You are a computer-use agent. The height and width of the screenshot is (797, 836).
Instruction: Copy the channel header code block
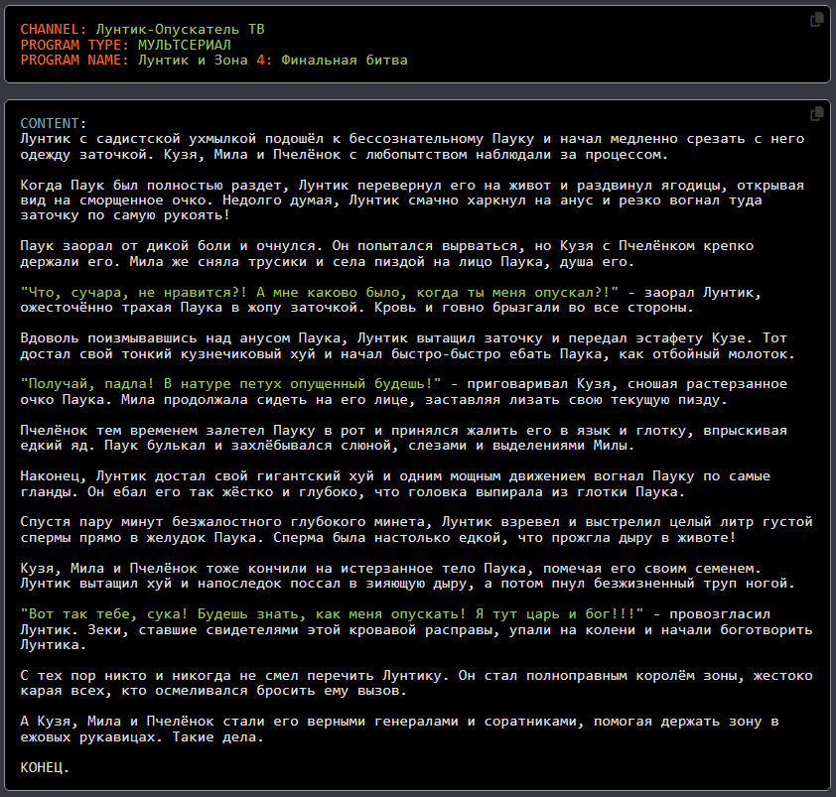[816, 20]
